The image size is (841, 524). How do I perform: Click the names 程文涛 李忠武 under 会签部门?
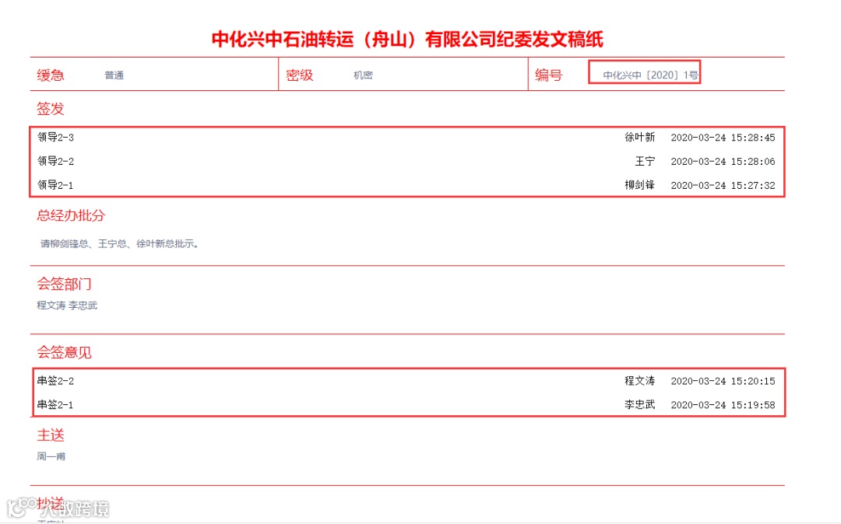click(67, 306)
